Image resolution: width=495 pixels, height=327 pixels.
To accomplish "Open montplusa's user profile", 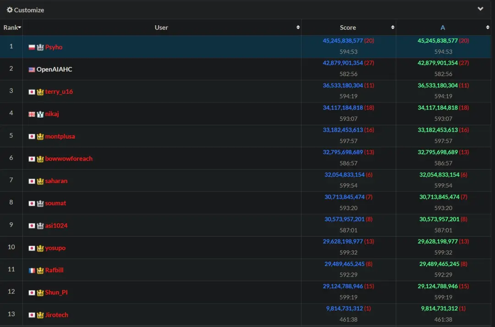I will tap(60, 136).
